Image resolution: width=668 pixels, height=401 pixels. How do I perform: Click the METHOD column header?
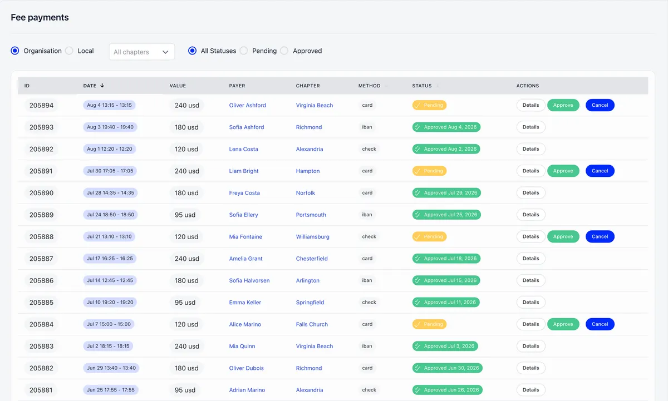370,86
